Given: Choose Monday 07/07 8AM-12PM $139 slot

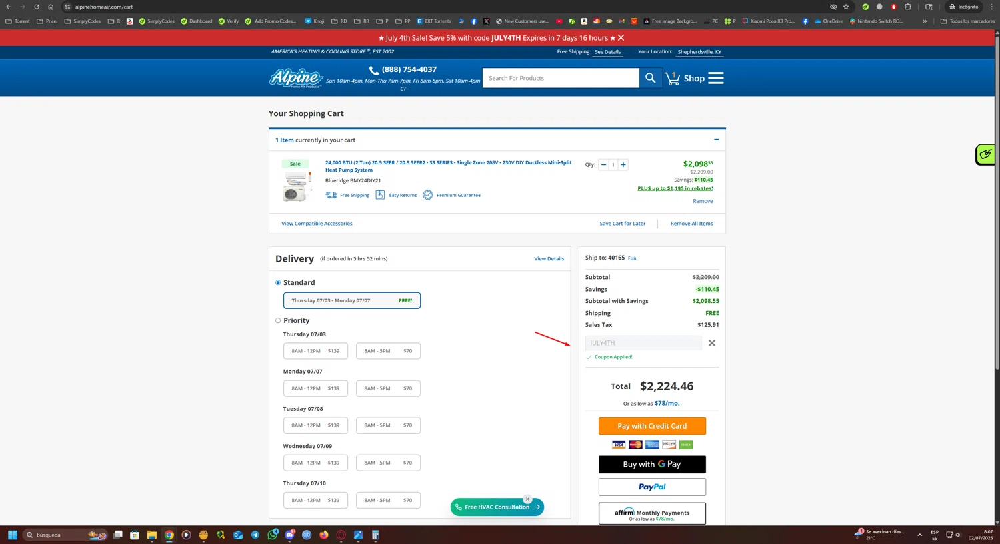Looking at the screenshot, I should (x=315, y=388).
